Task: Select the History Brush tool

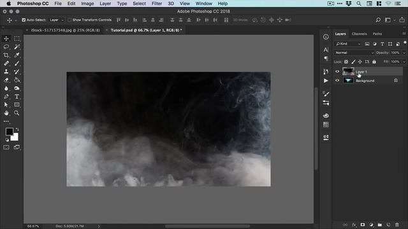Action: (x=17, y=72)
